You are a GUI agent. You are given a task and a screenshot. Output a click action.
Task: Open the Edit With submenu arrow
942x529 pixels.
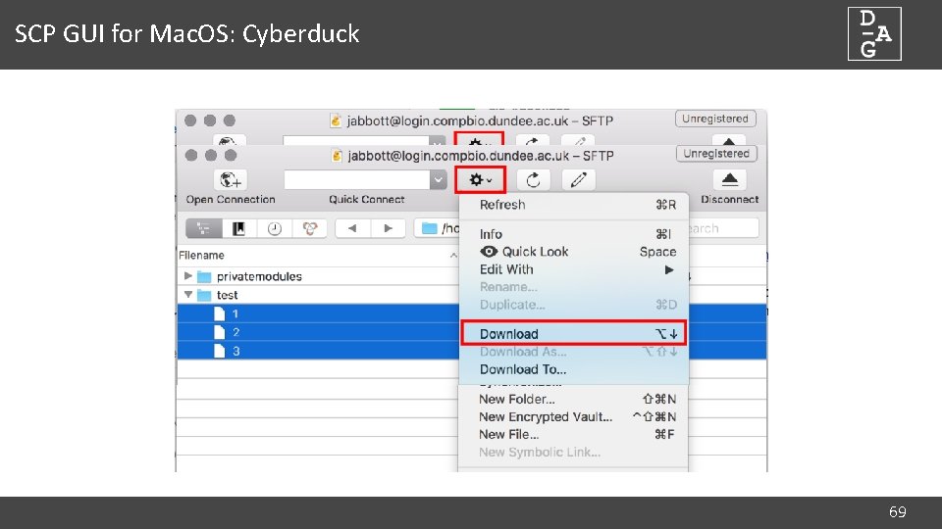tap(668, 269)
